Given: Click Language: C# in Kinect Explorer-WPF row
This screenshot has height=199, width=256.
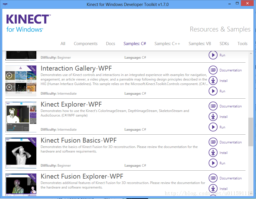Looking at the screenshot, I should (x=135, y=130).
